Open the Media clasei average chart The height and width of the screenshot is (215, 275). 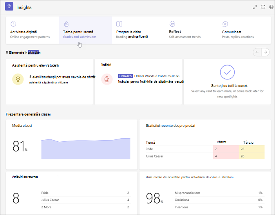tap(72, 145)
